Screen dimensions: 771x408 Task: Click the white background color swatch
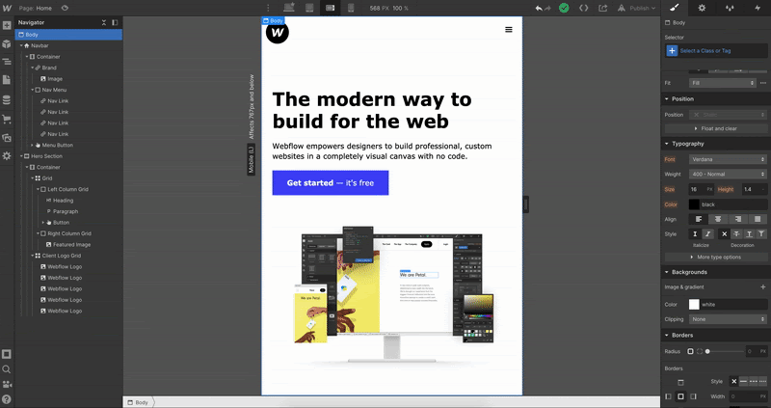694,305
